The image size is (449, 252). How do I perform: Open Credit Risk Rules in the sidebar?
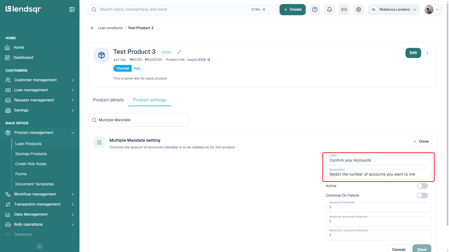click(x=31, y=164)
